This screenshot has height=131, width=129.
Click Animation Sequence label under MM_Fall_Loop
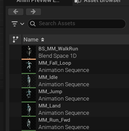point(64,70)
